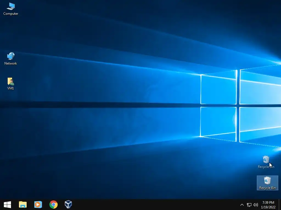
Task: Open File Explorer from the taskbar
Action: pyautogui.click(x=23, y=205)
